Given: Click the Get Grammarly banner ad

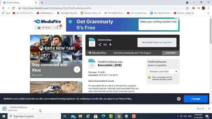Looking at the screenshot, I should click(123, 24).
